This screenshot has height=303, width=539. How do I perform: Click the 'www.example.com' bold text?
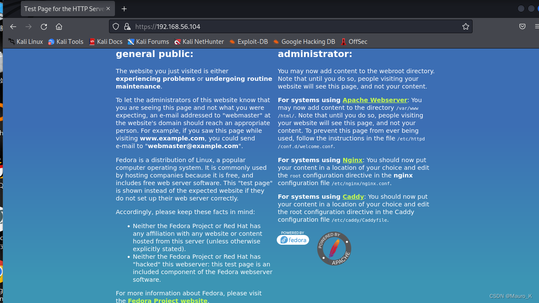[x=172, y=138]
